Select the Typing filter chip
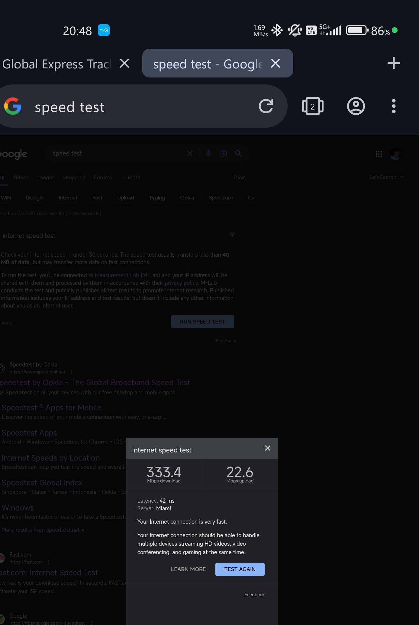The width and height of the screenshot is (419, 625). [x=157, y=198]
